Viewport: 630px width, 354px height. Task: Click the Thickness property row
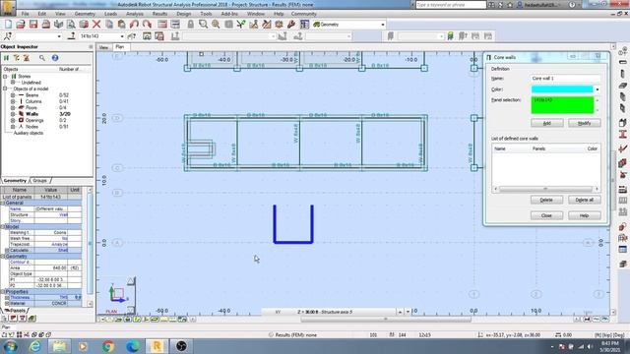[42, 297]
